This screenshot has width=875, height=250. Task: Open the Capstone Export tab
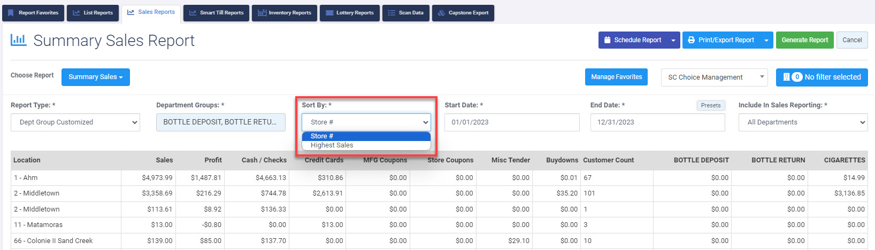point(463,13)
